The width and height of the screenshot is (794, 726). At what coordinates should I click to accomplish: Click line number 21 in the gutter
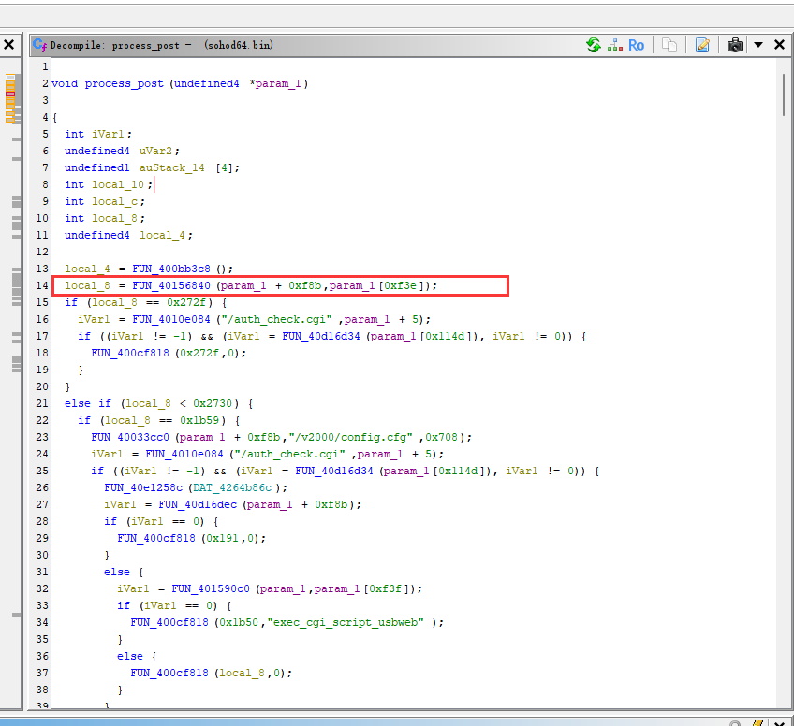pos(41,404)
